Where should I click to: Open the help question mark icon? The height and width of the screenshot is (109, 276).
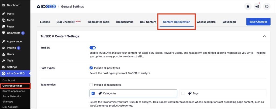pyautogui.click(x=267, y=7)
